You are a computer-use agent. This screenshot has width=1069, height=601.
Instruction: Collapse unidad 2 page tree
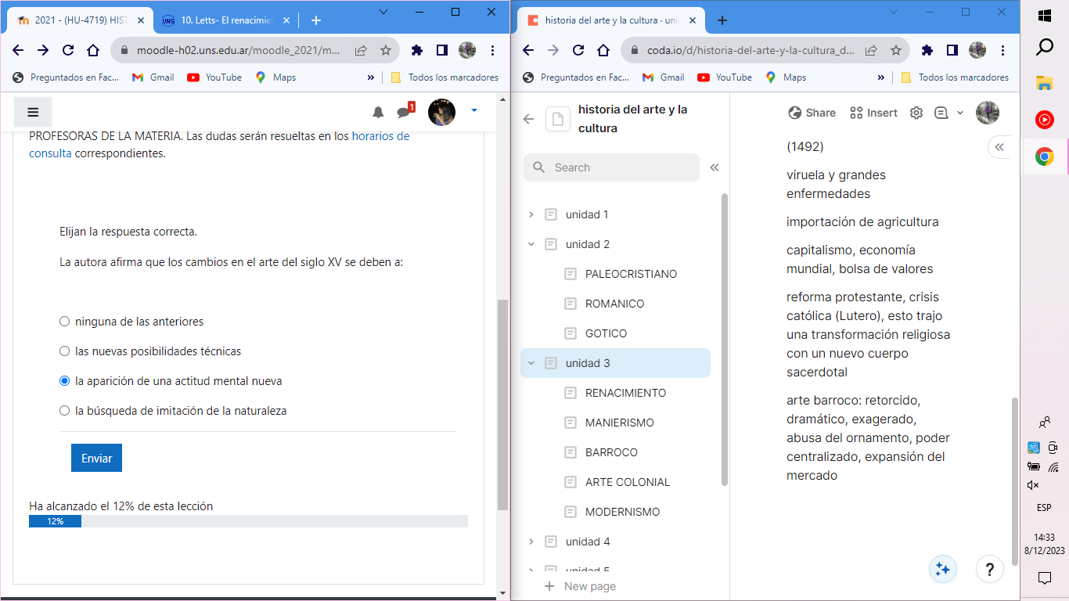pos(531,244)
